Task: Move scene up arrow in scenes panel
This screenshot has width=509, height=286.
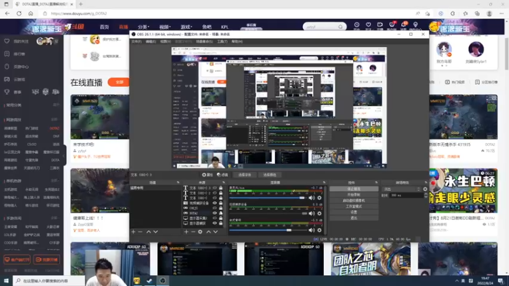Action: (x=148, y=232)
